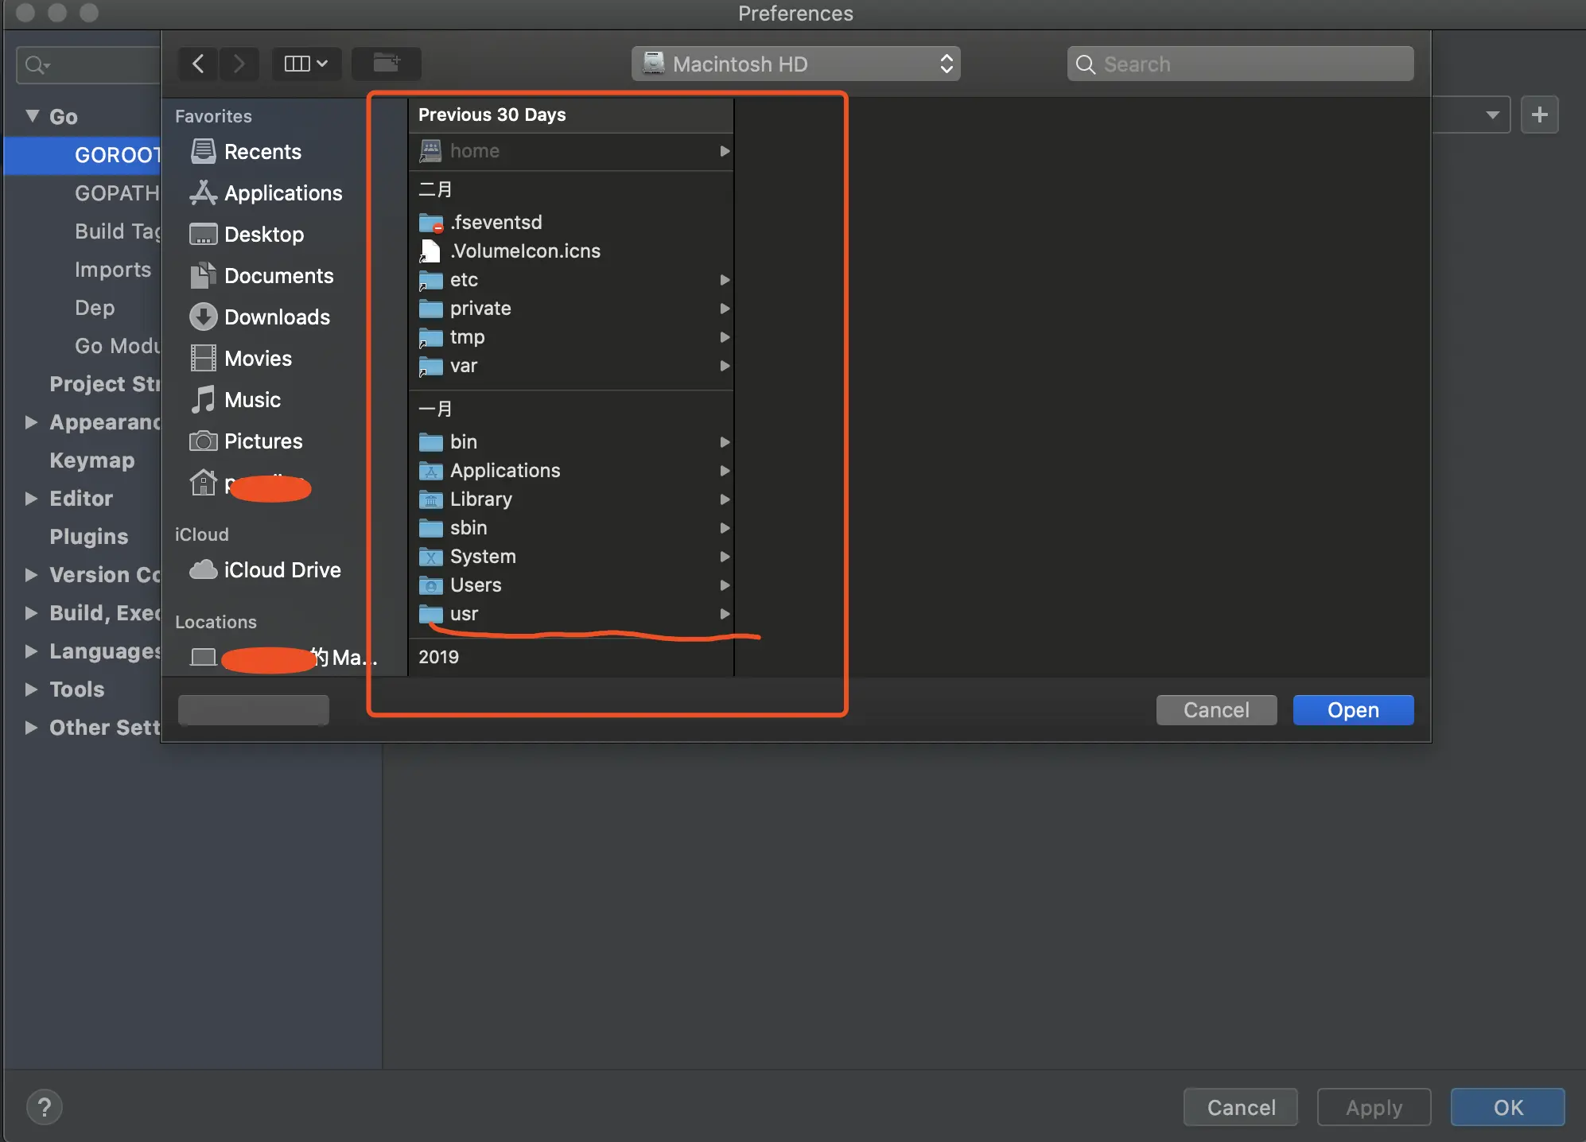This screenshot has height=1142, width=1586.
Task: Click the plus button to add SDK
Action: tap(1540, 115)
